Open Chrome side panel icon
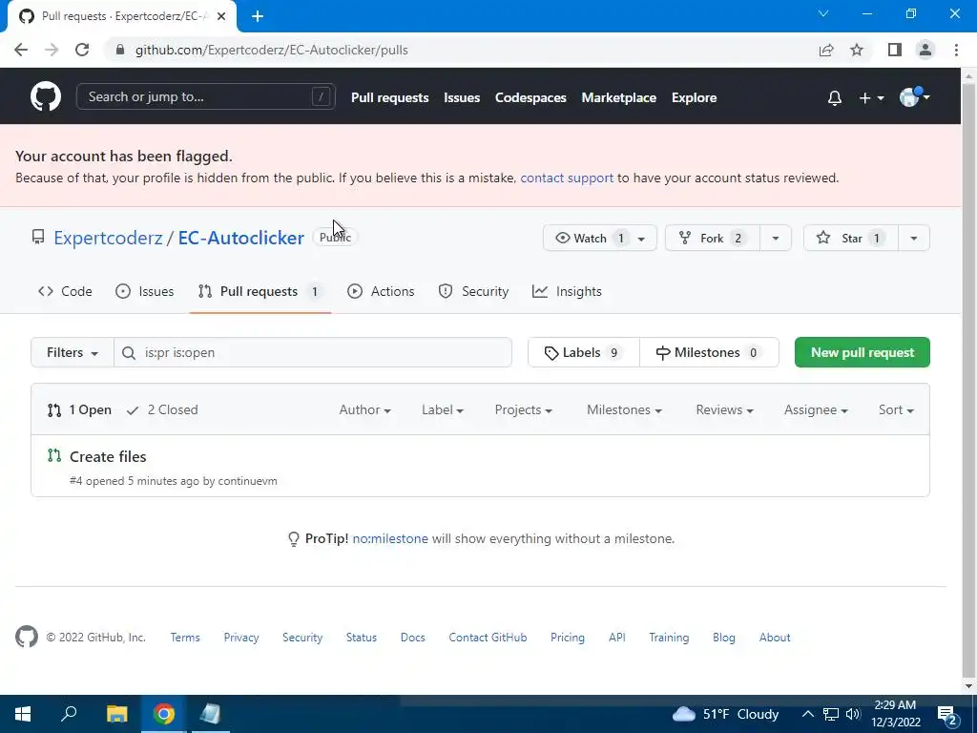 tap(895, 50)
